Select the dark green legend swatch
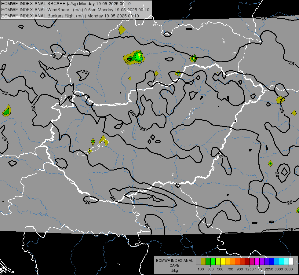Image resolution: width=299 pixels, height=275 pixels. click(208, 262)
